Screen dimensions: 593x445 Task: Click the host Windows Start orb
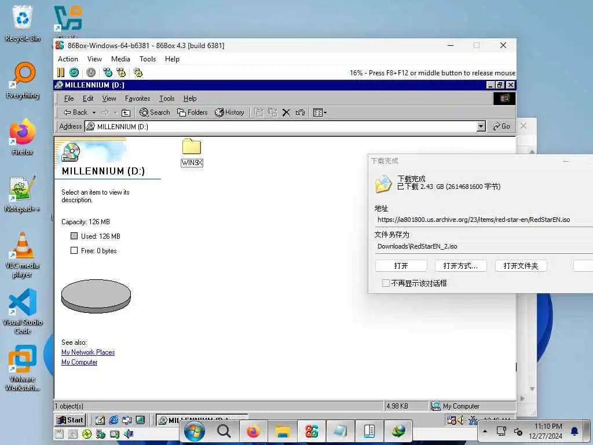click(195, 431)
